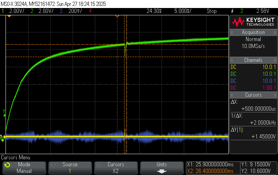Click the green trigger level T marker
The height and width of the screenshot is (175, 278).
4,113
